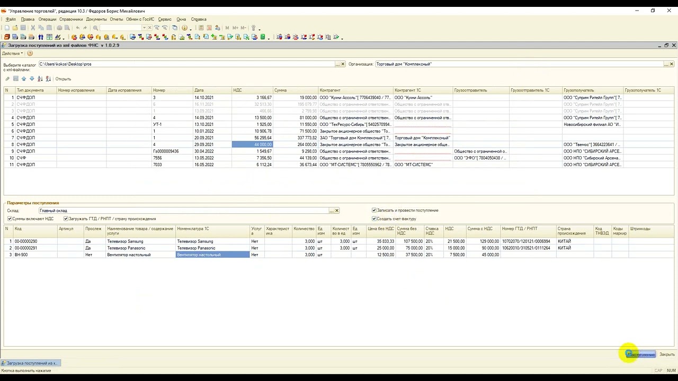Select the cell ООО "МТ-СИСТЕМС" in Контрагент 1С
This screenshot has height=381, width=678.
click(x=423, y=165)
